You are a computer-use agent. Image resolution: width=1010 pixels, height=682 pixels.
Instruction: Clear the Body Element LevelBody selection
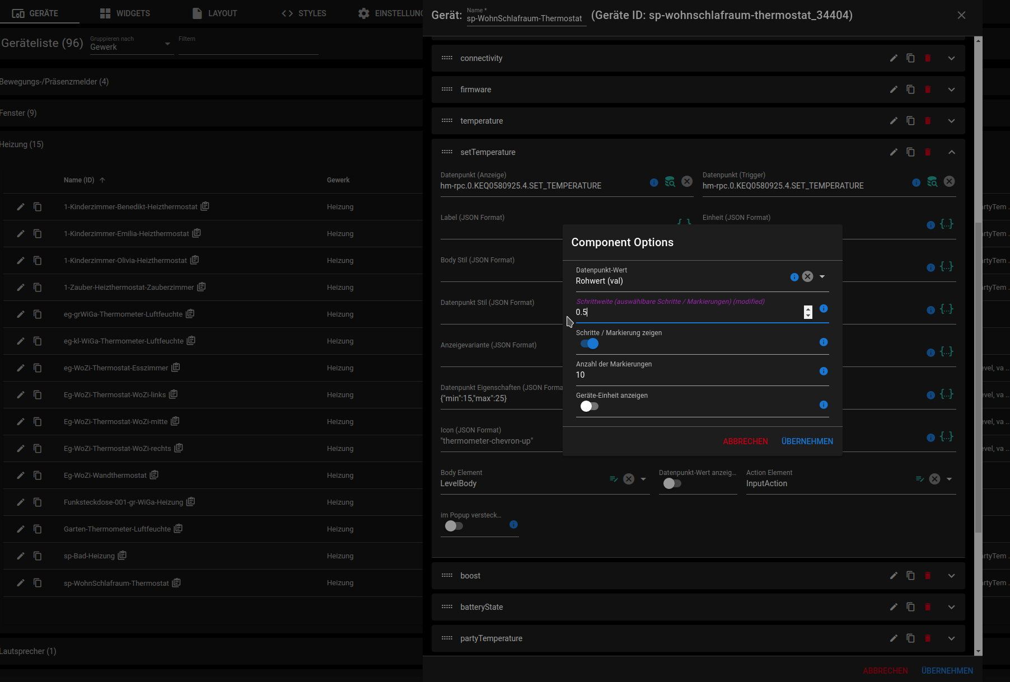[629, 479]
